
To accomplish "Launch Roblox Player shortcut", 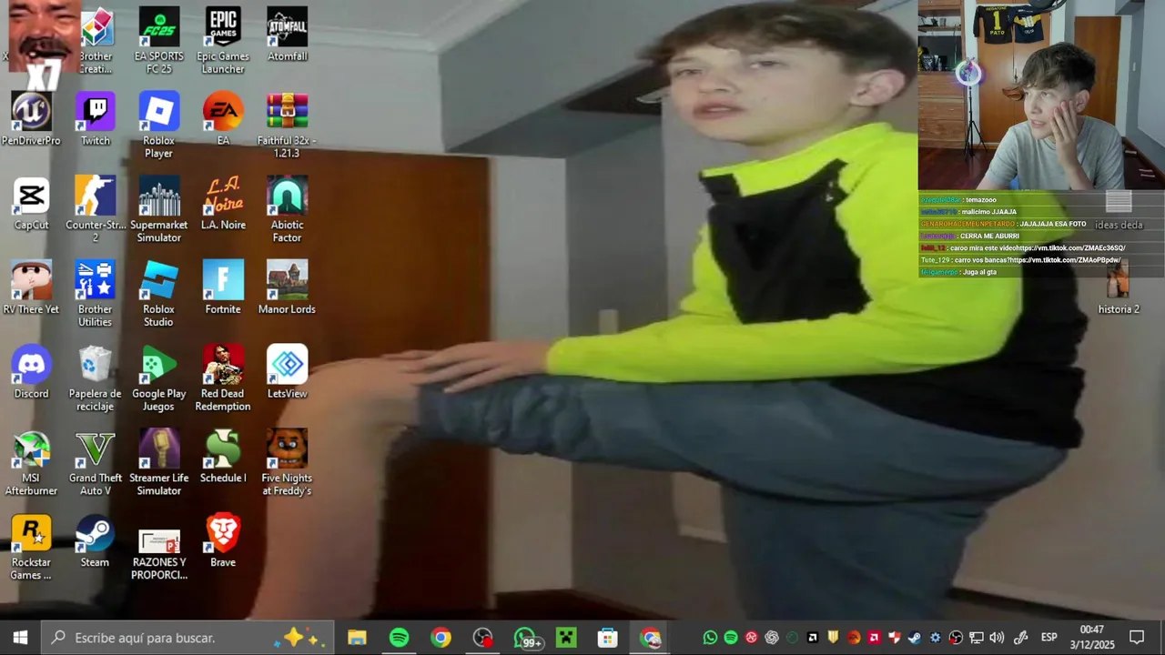I will [x=158, y=126].
